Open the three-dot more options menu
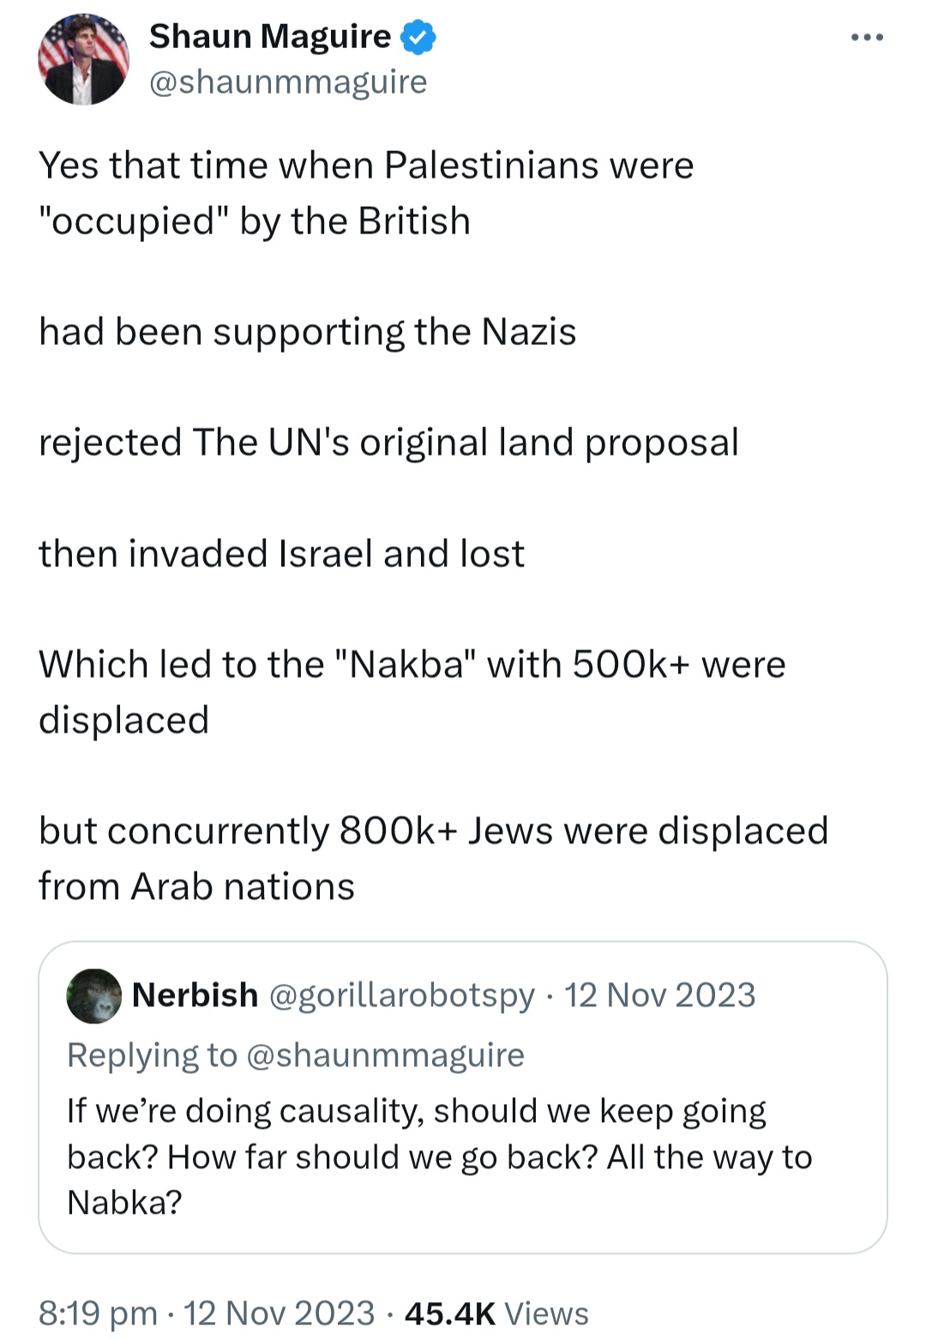The image size is (926, 1340). click(x=867, y=38)
